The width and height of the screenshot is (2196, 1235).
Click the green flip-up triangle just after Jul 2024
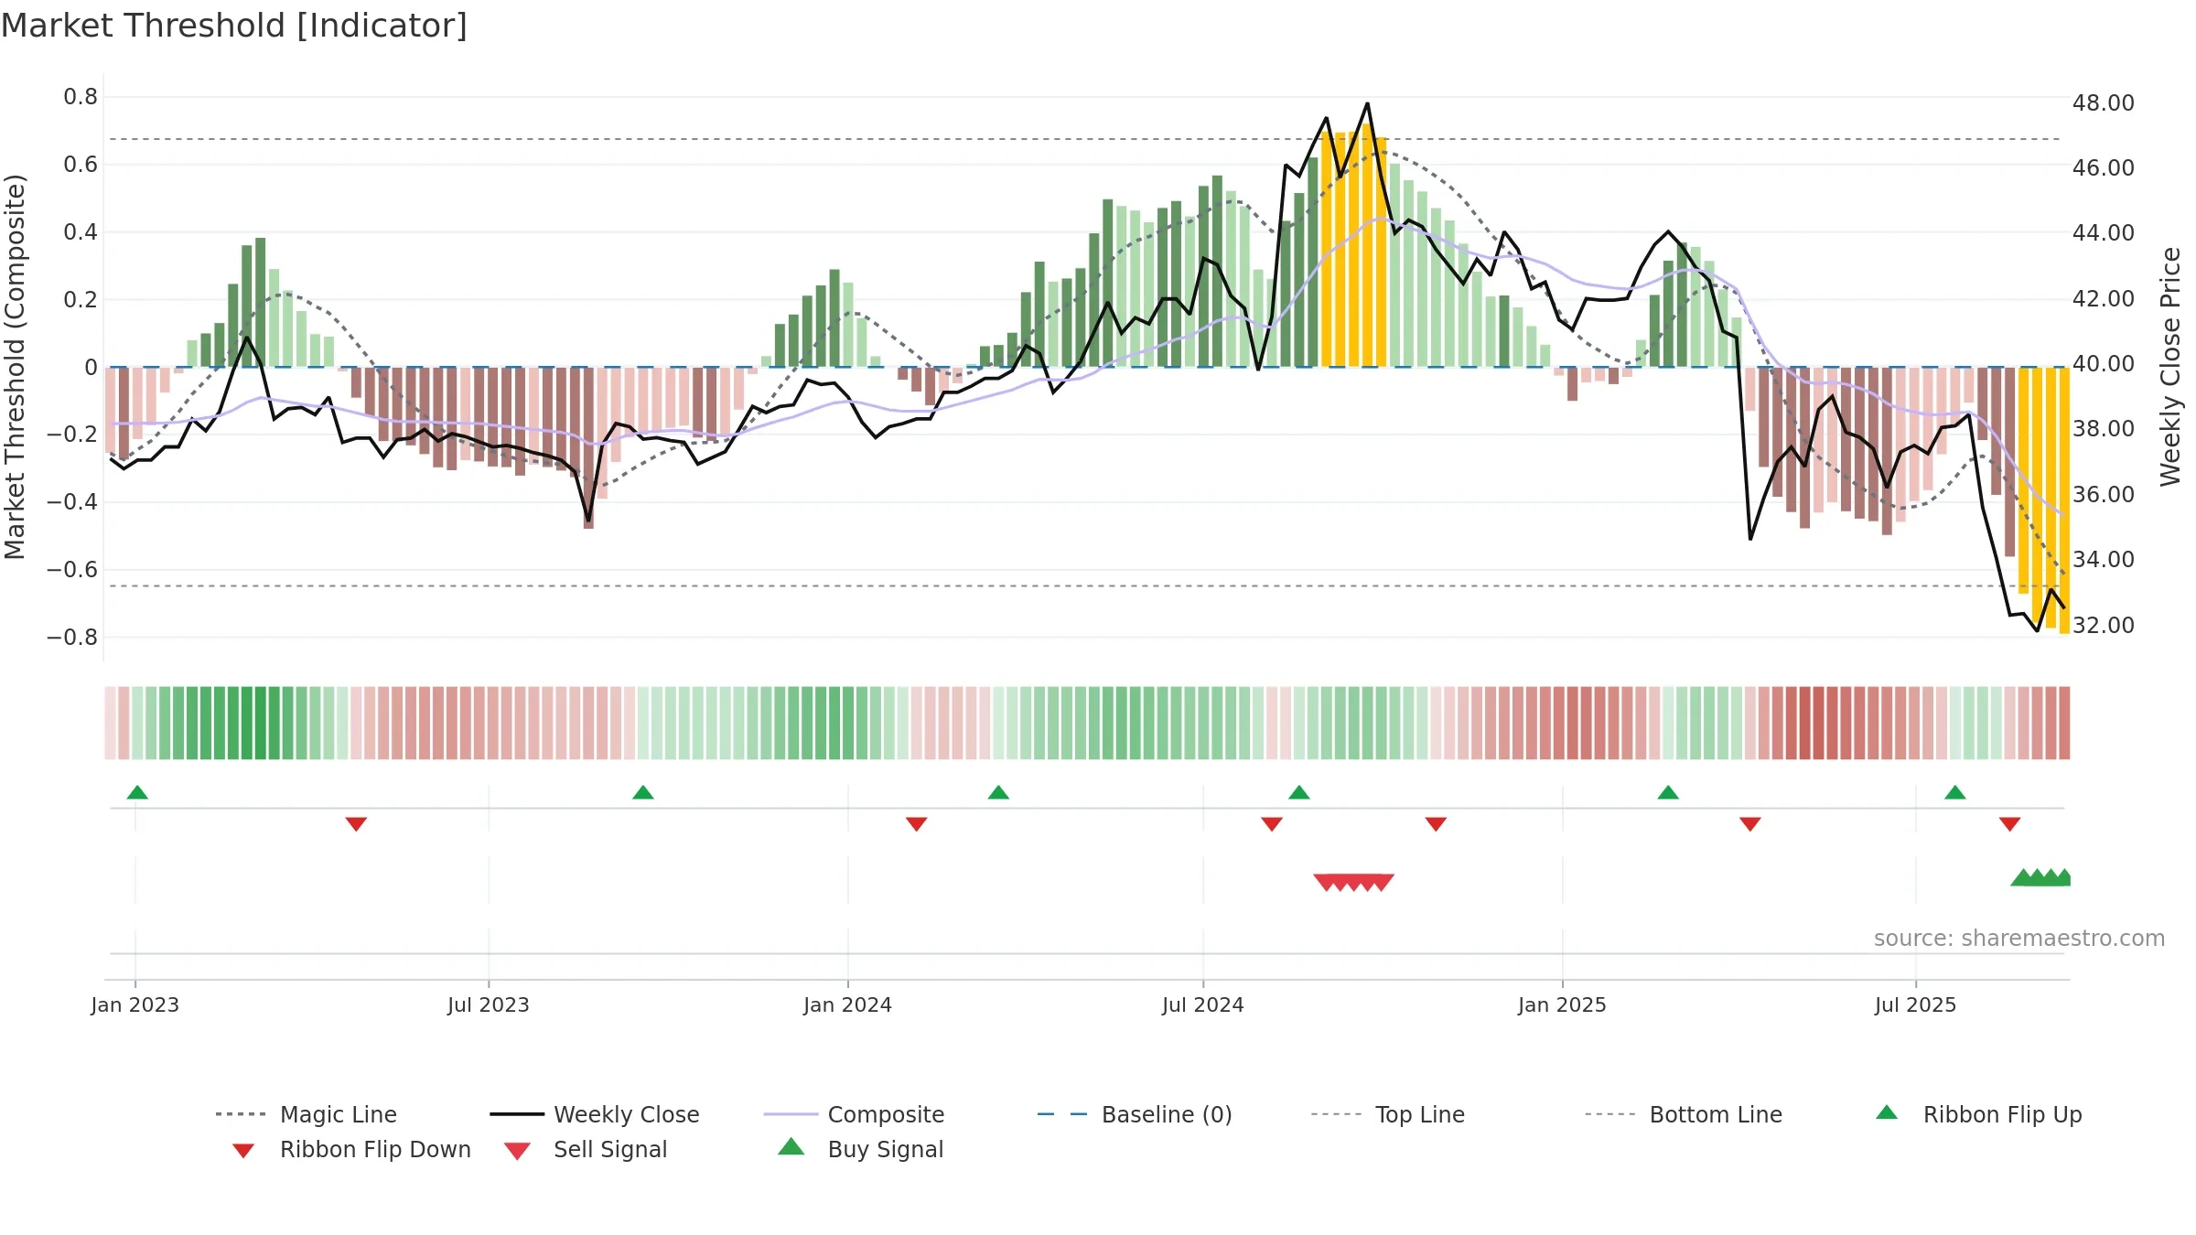click(1299, 792)
